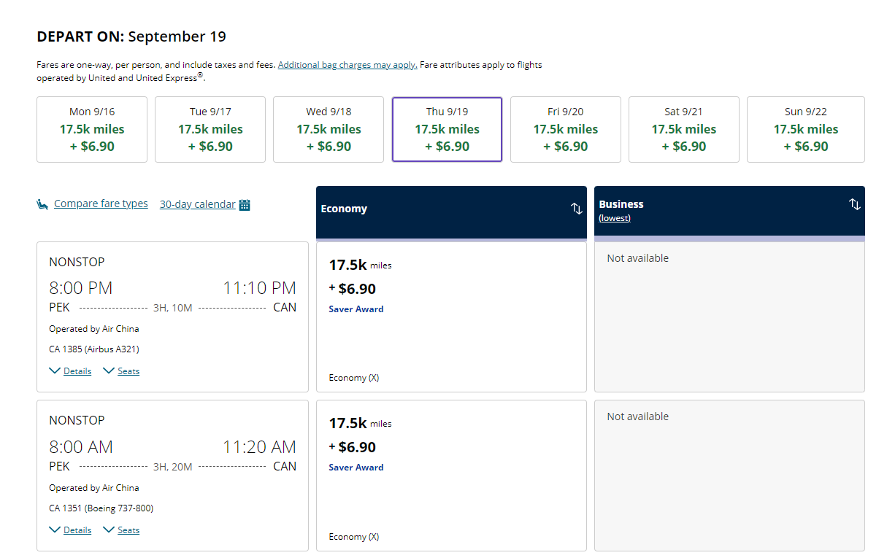Select the Sun 9/22 date tab
Screen dimensions: 887x558
click(806, 129)
